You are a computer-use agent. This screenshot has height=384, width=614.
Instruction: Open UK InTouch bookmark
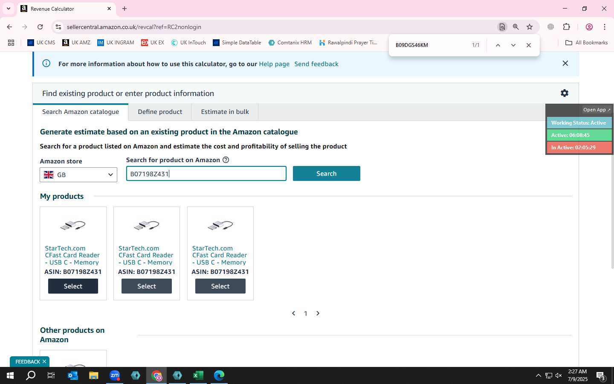[x=188, y=43]
